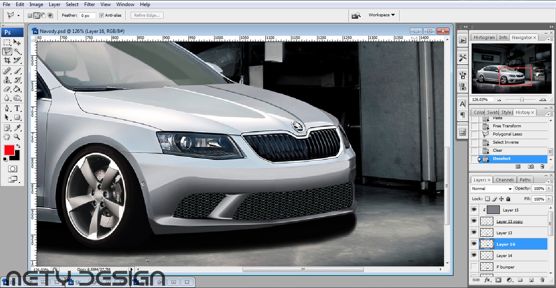
Task: Hide Layer 13 copy visibility eye
Action: 474,221
